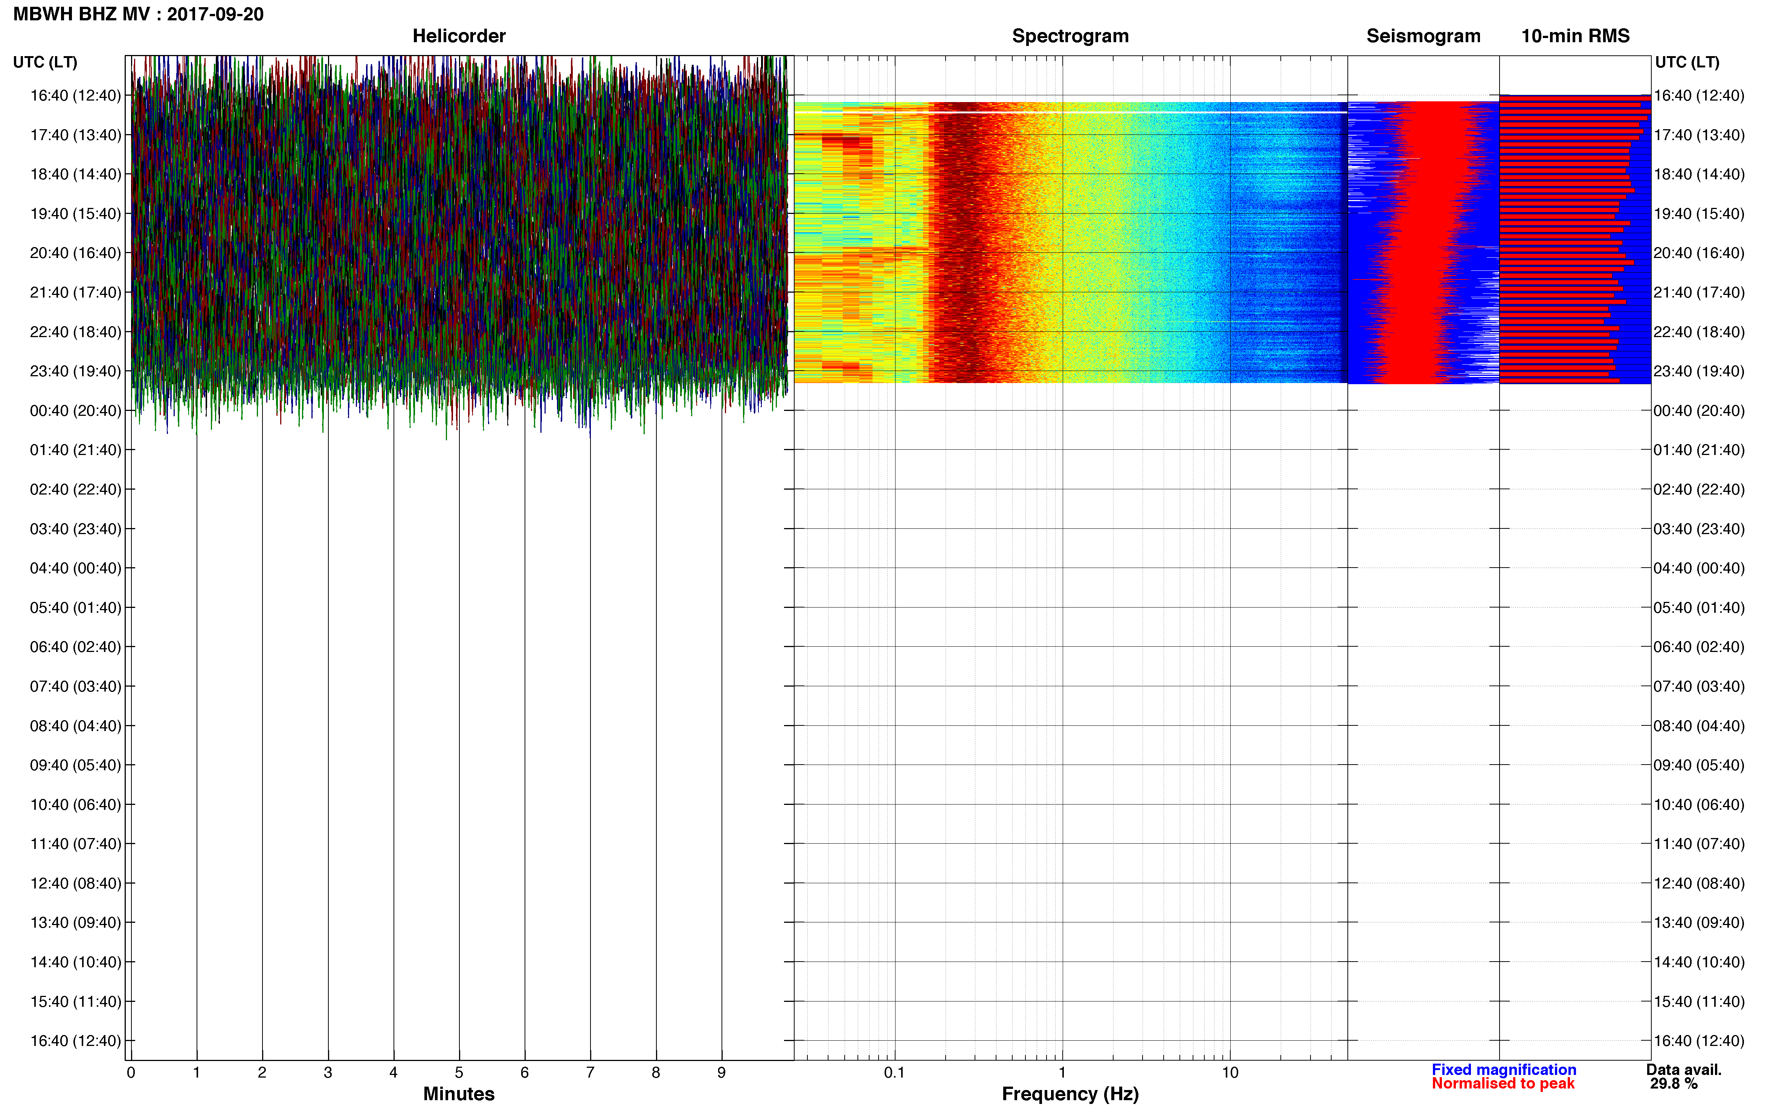Click the Seismogram panel heading

pyautogui.click(x=1423, y=36)
